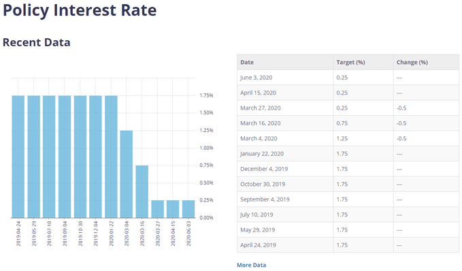Click the 1.75 target for January 22, 2020

[x=342, y=154]
